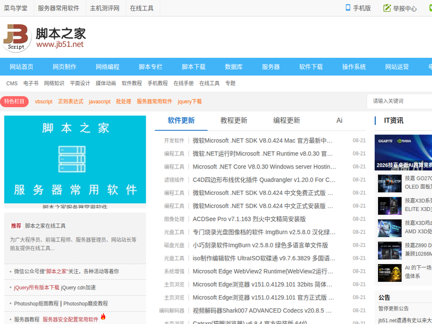Viewport: 432px width, 324px height.
Task: Open thumbnail beside 技嘉X3D系列 ELITE article
Action: 389,206
